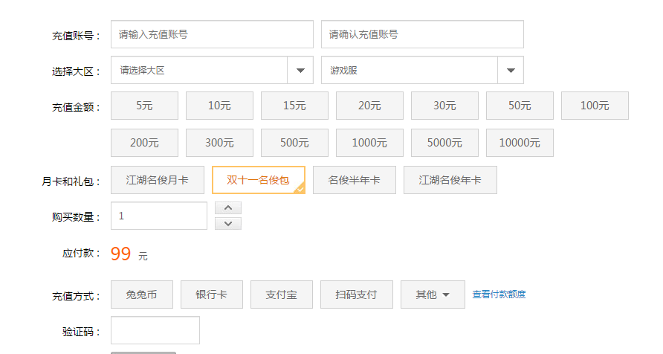Click the 请输入充值账号 input field
663x354 pixels.
[x=212, y=34]
